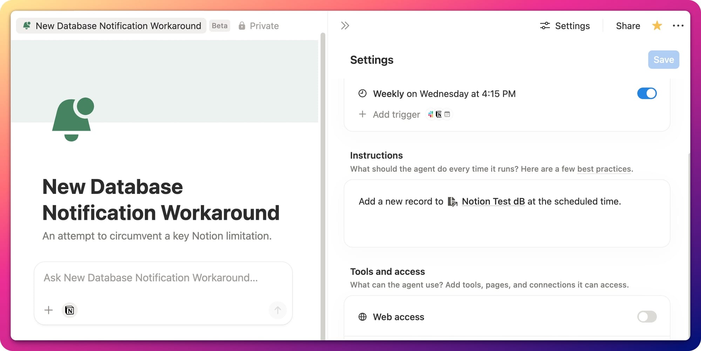Viewport: 701px width, 351px height.
Task: Open the best practices link
Action: coord(604,169)
